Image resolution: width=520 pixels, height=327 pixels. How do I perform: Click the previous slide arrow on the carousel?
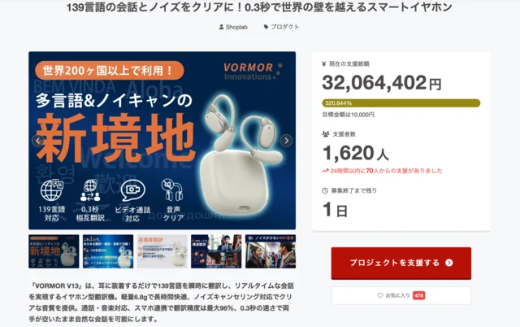click(38, 141)
